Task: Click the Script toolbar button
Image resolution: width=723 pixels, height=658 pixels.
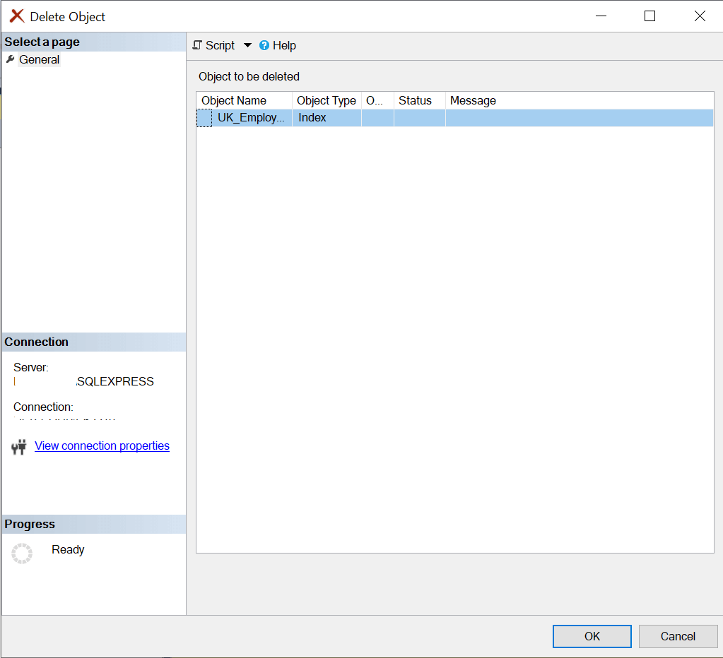Action: pos(214,46)
